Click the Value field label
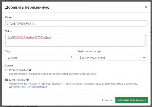This screenshot has width=152, height=107. coord(9,31)
